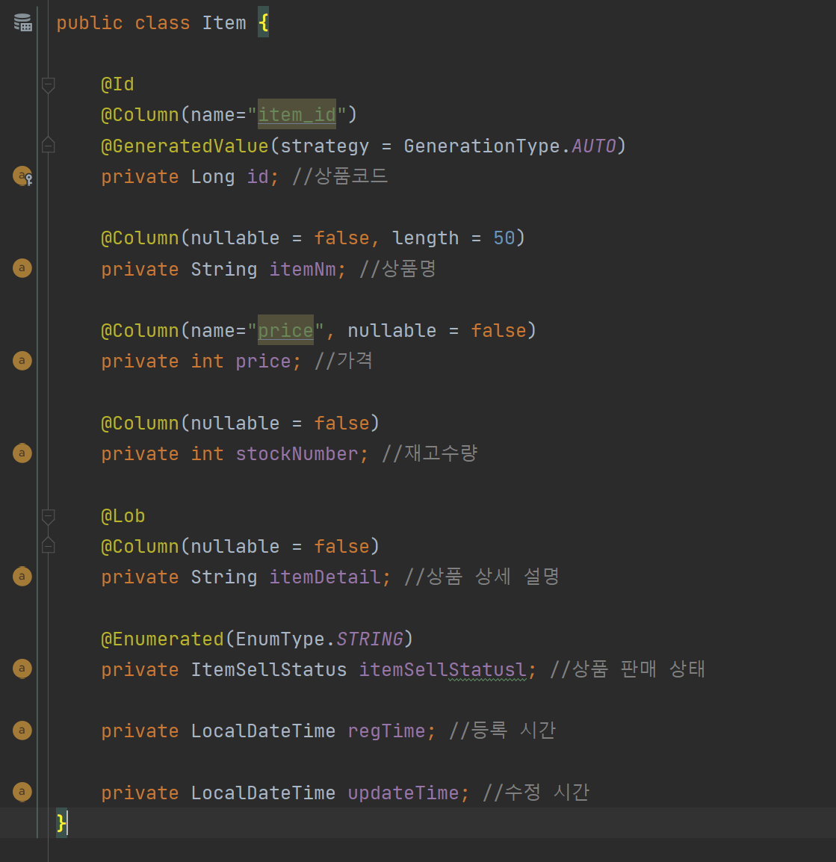Click the attribute gutter icon beside regTime
836x862 pixels.
22,730
